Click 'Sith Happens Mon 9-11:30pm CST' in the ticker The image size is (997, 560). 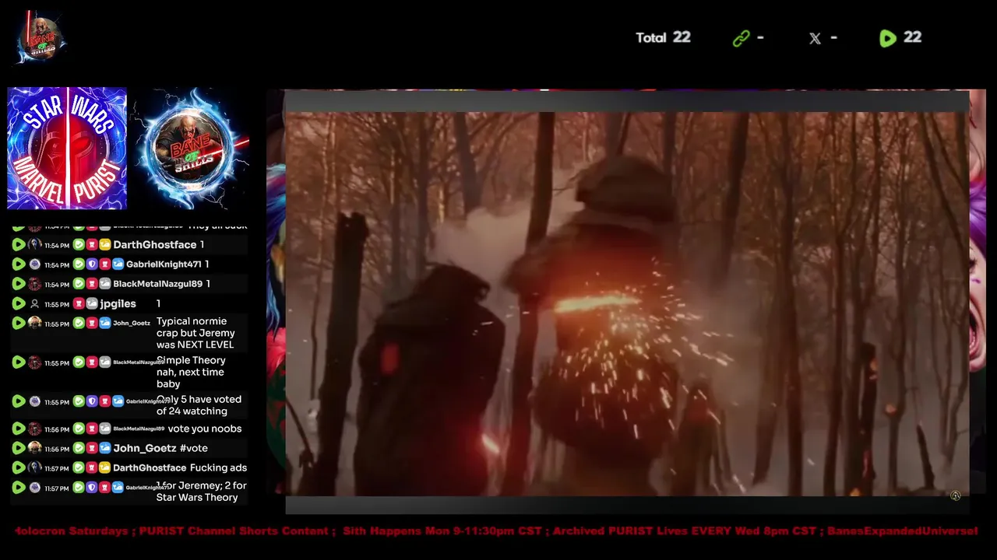pyautogui.click(x=442, y=531)
